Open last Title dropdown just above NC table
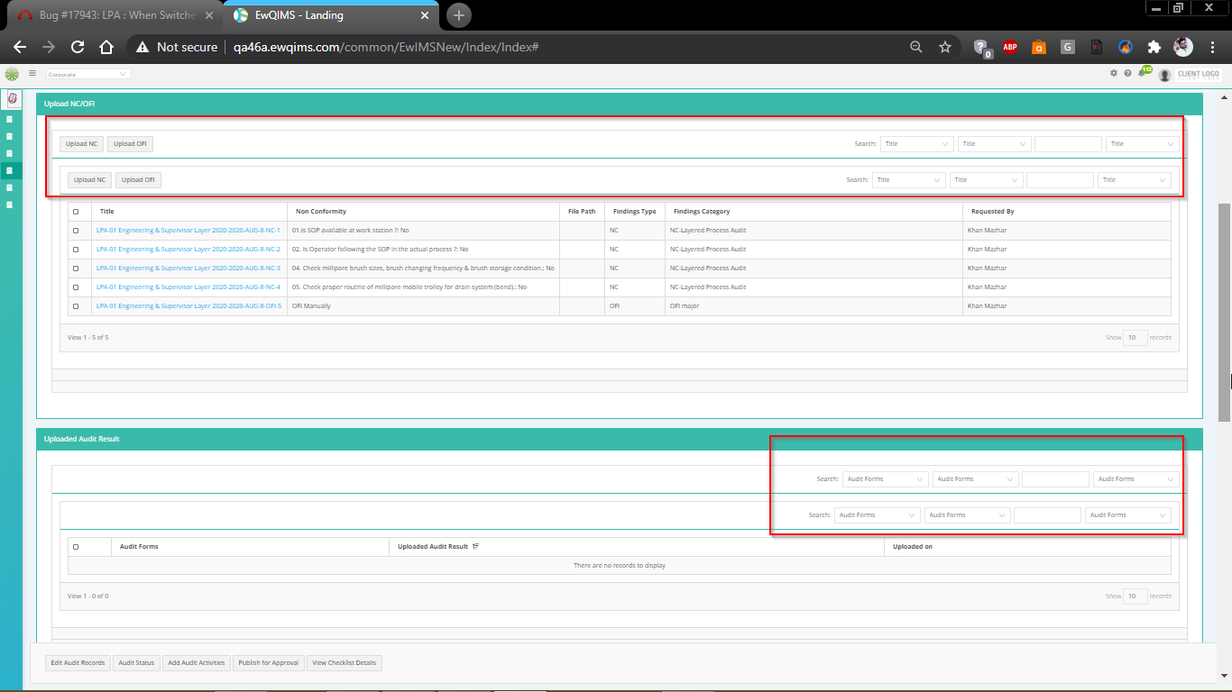This screenshot has width=1232, height=692. (1135, 179)
